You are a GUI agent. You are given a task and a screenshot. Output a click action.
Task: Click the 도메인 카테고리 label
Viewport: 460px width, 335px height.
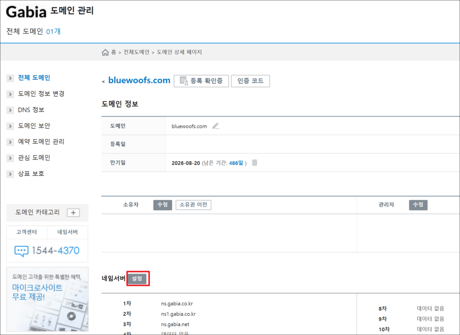coord(38,212)
